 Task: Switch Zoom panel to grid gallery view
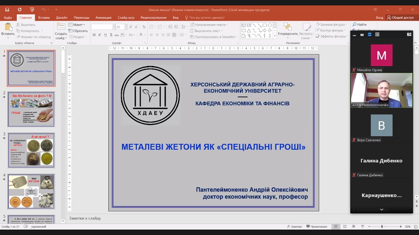[x=377, y=34]
